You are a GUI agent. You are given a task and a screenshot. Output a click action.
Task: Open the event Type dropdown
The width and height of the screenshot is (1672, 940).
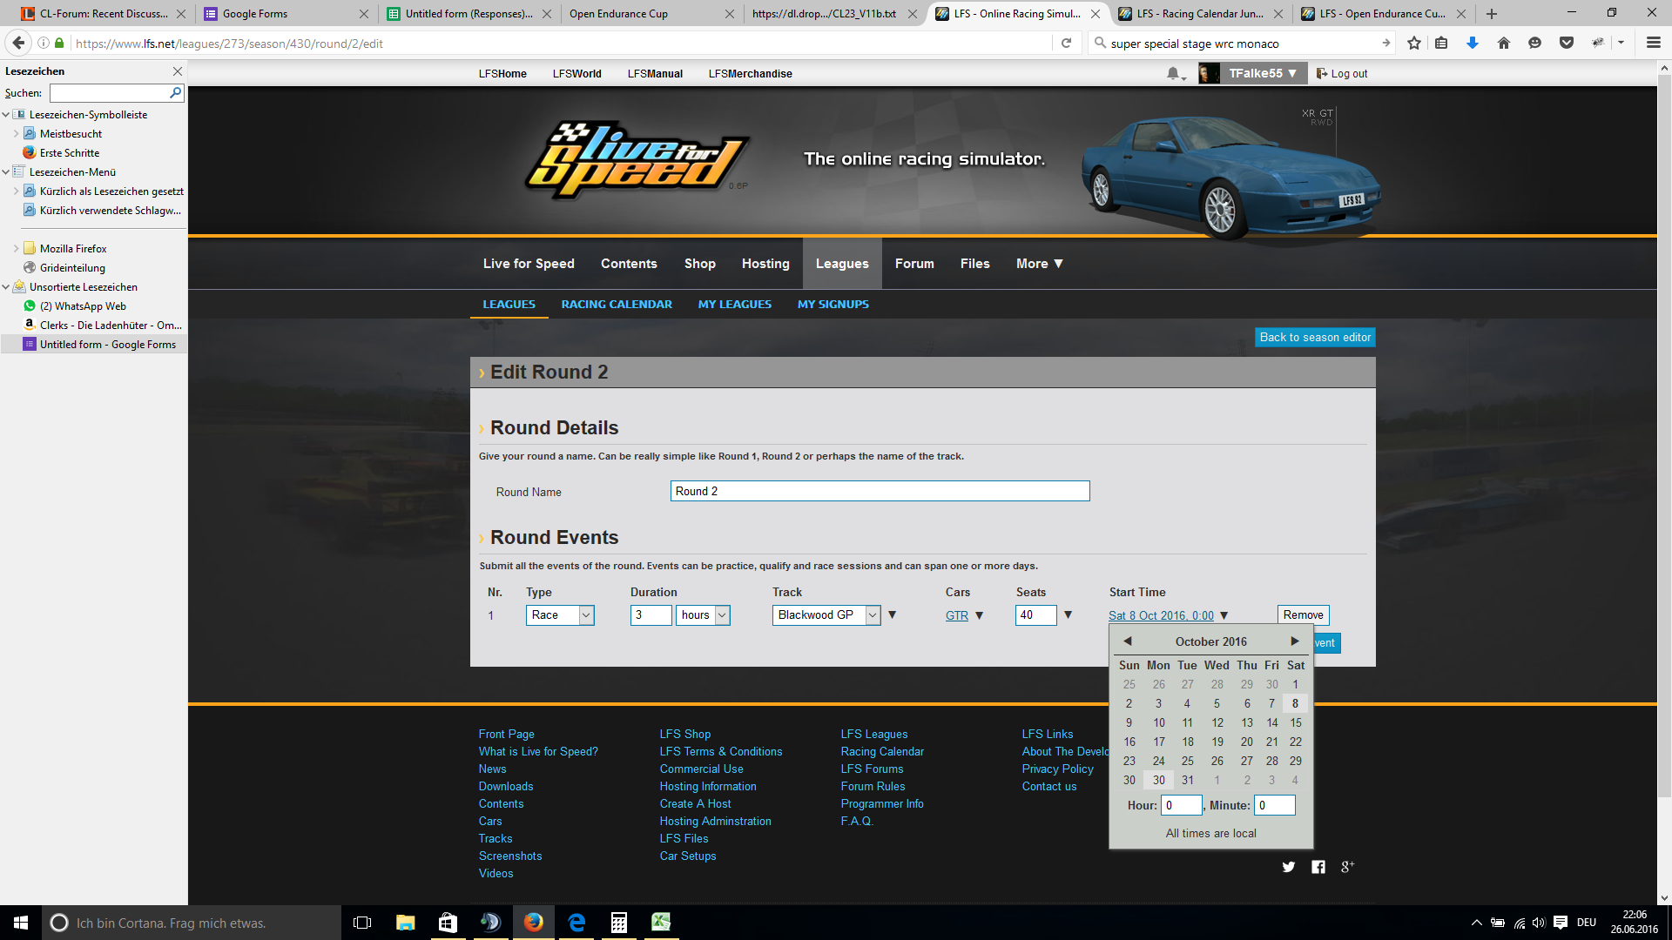pyautogui.click(x=560, y=615)
